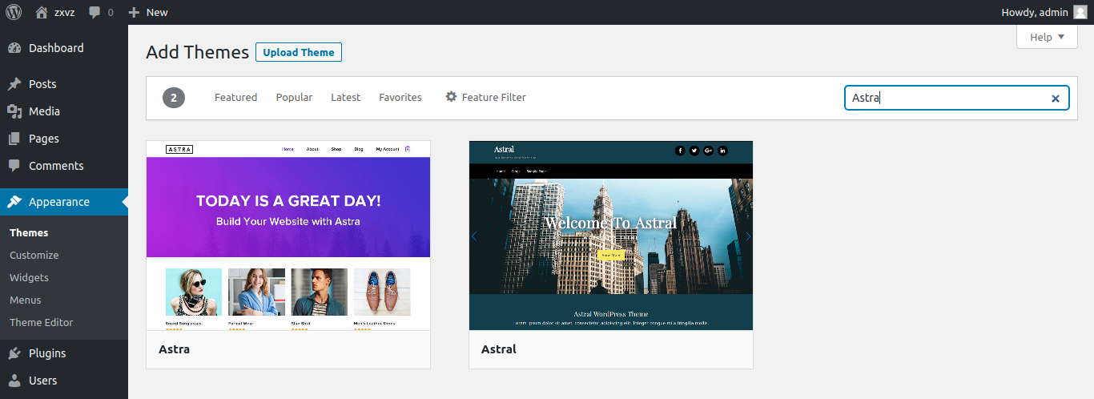The image size is (1094, 399).
Task: Click right slider arrow in Astral preview
Action: 748,236
